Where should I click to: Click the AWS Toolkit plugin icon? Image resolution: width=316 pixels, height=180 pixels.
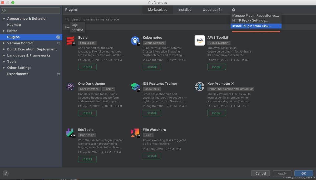(200, 40)
